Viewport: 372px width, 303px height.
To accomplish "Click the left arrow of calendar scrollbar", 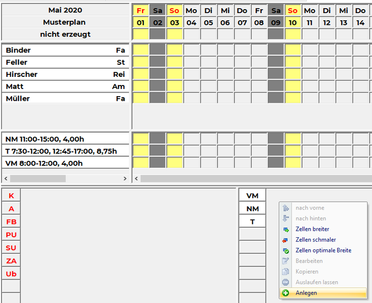I will 136,179.
